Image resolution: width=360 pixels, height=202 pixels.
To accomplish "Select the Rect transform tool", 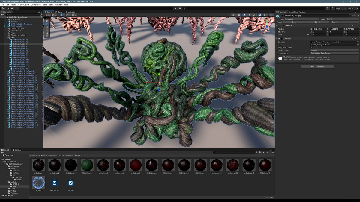I will click(47, 33).
